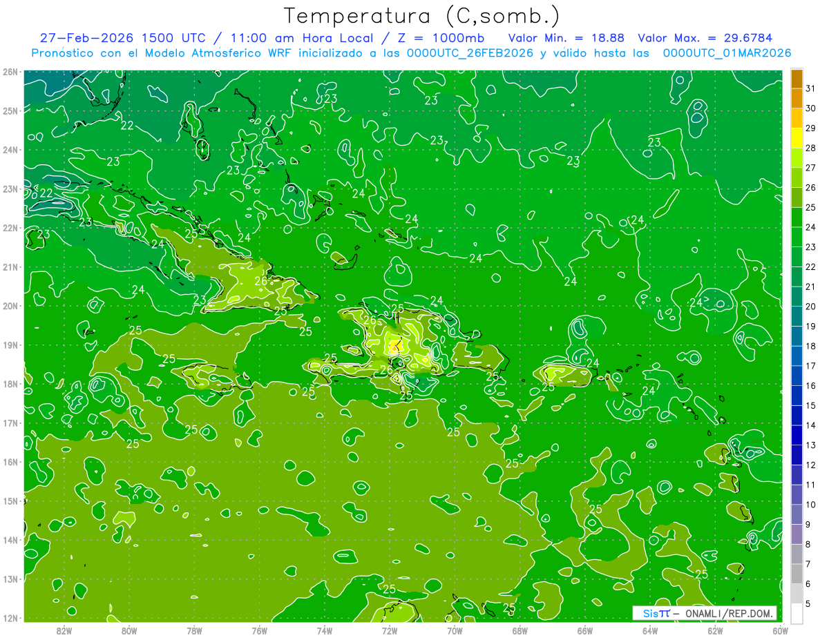Click the '78W' longitude axis label

194,630
